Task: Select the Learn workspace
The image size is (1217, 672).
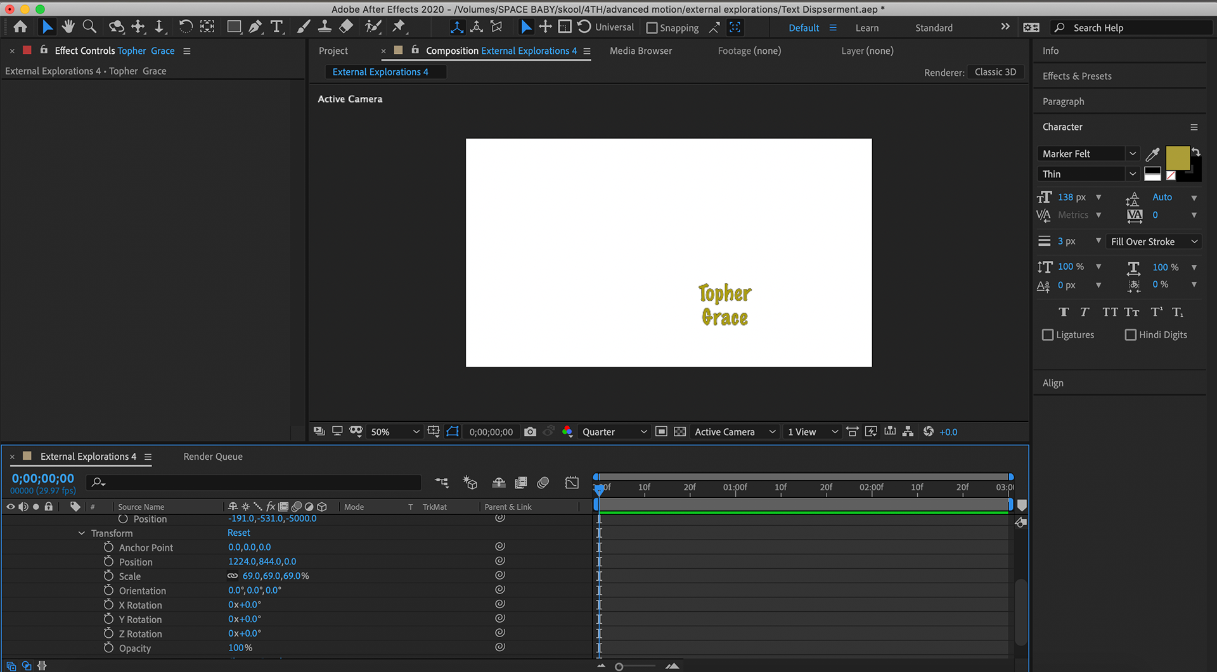Action: (x=866, y=28)
